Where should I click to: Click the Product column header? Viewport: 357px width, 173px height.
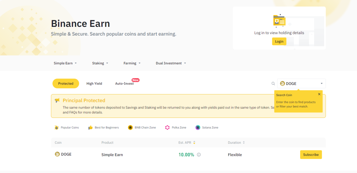coord(107,143)
